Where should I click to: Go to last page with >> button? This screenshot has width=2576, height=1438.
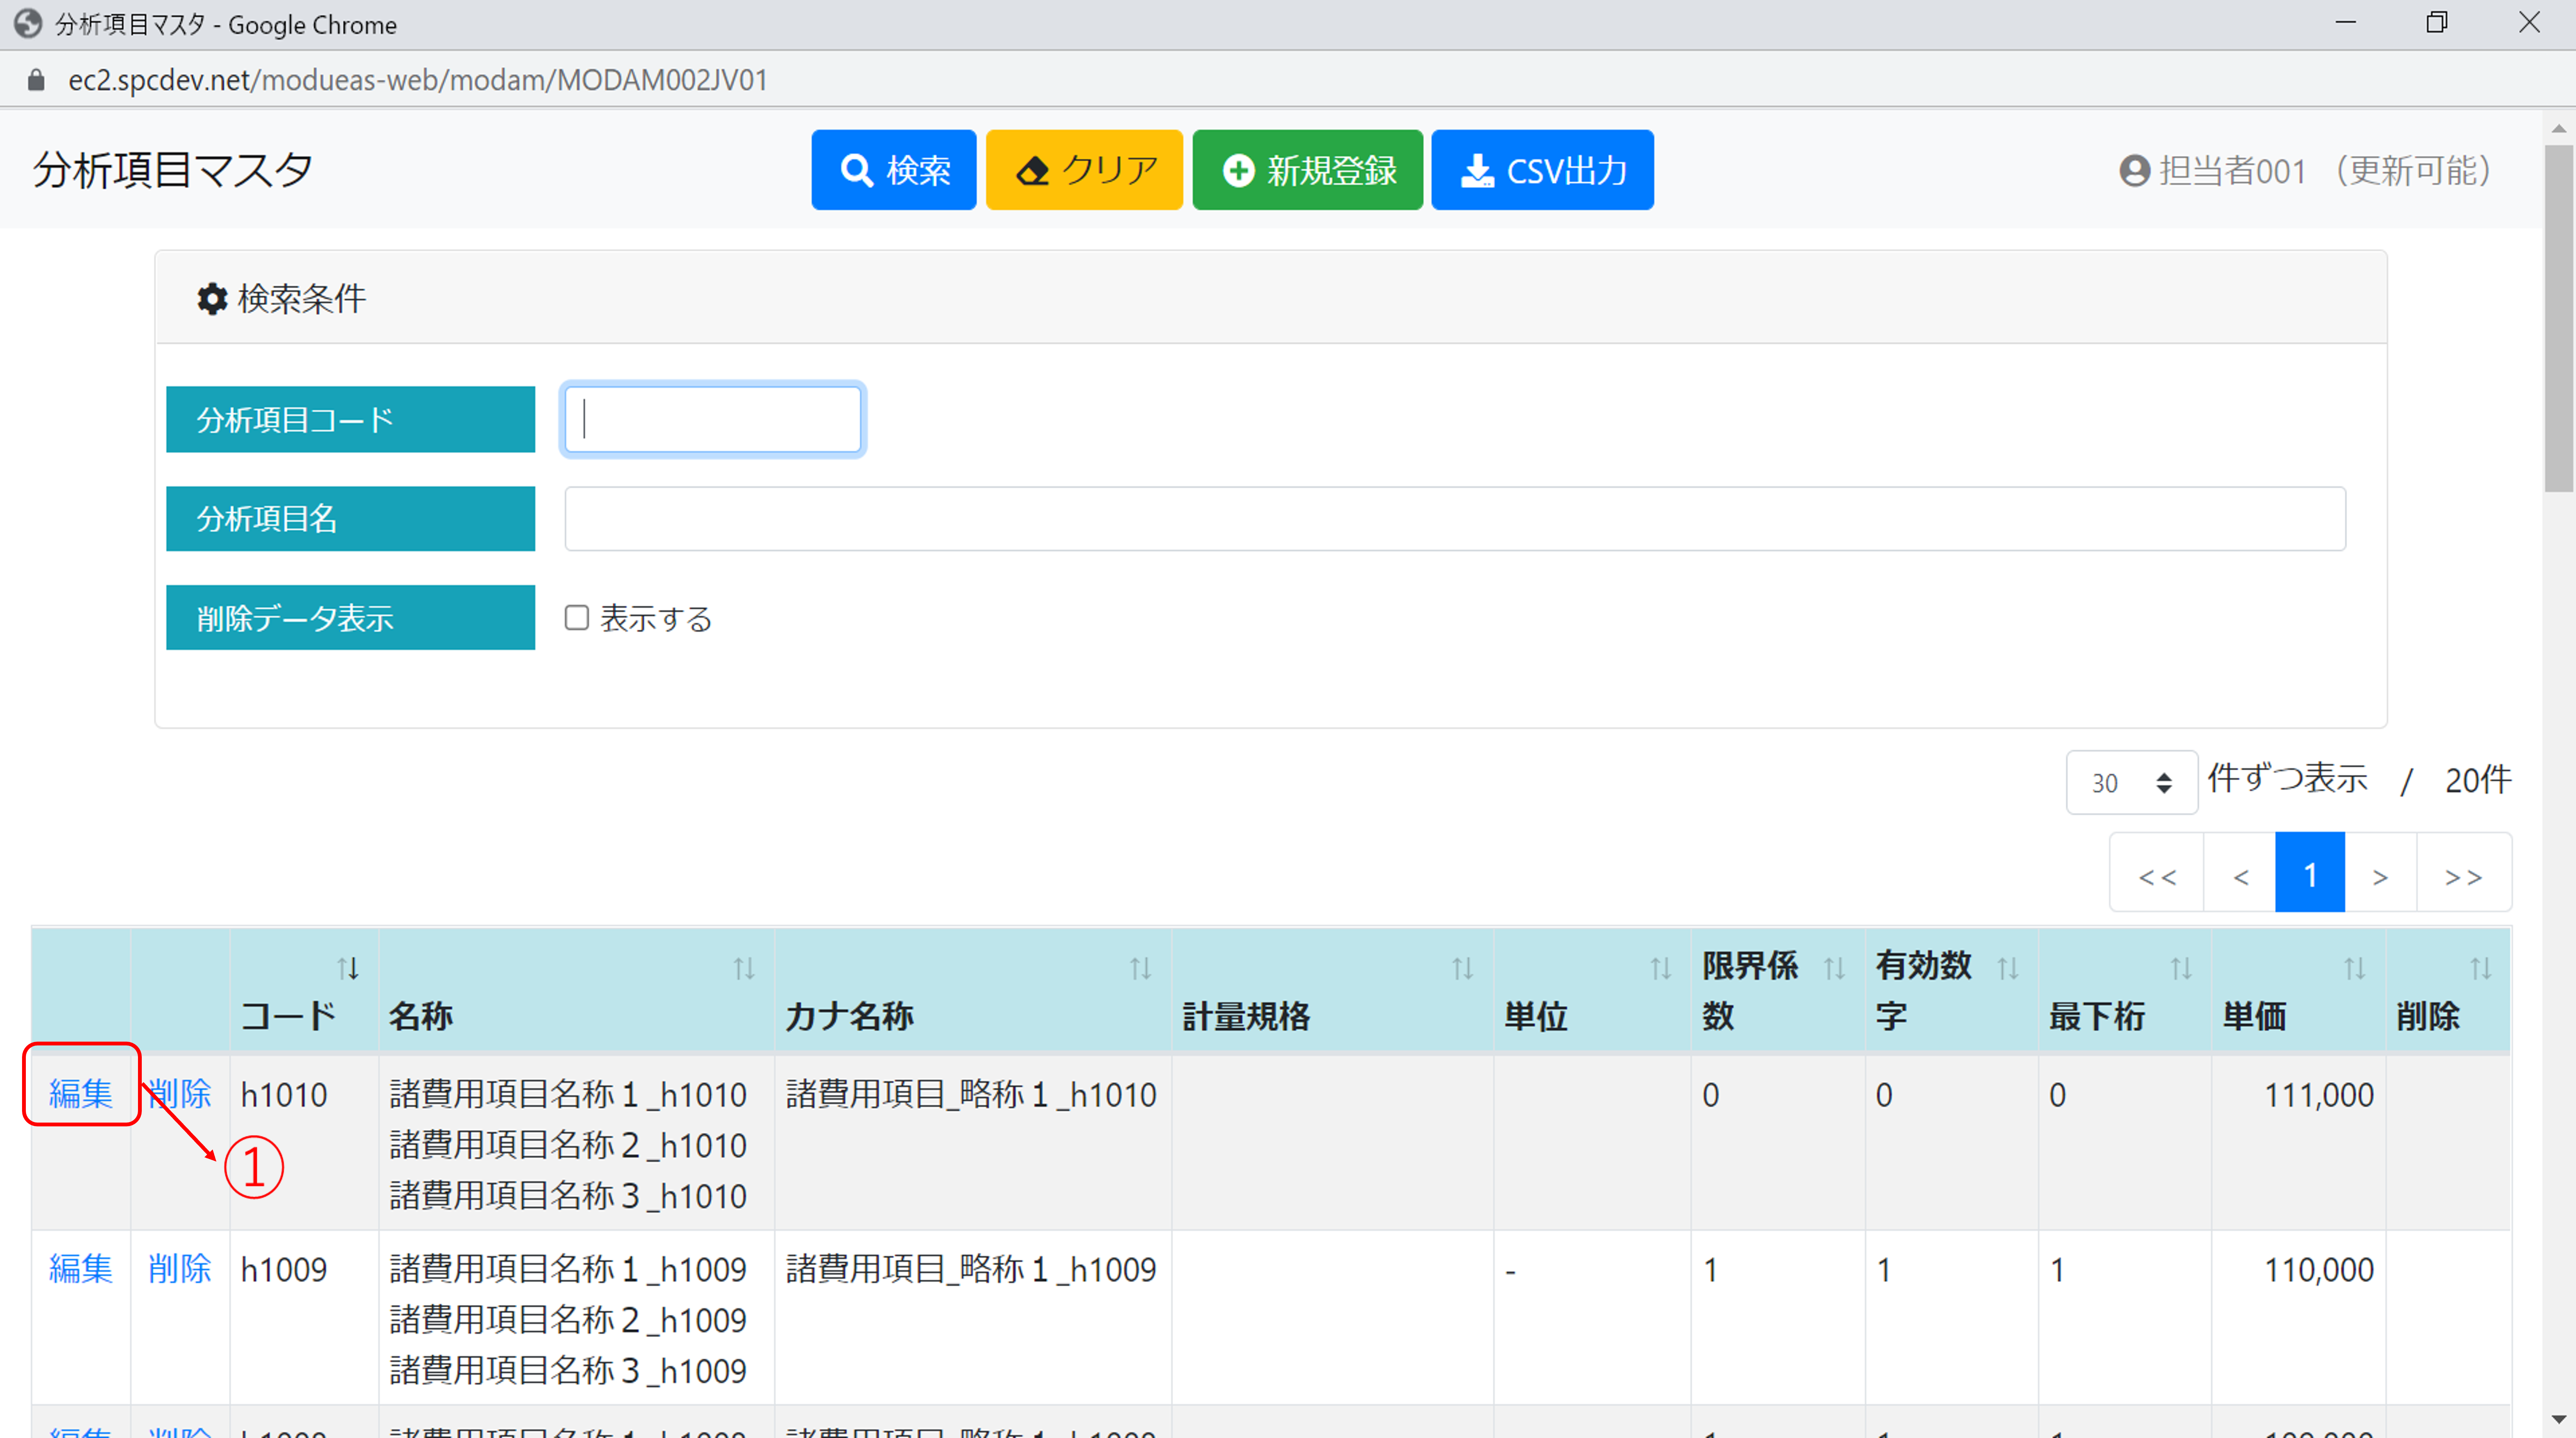2464,873
